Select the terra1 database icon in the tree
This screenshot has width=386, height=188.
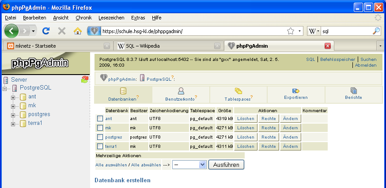[x=23, y=123]
